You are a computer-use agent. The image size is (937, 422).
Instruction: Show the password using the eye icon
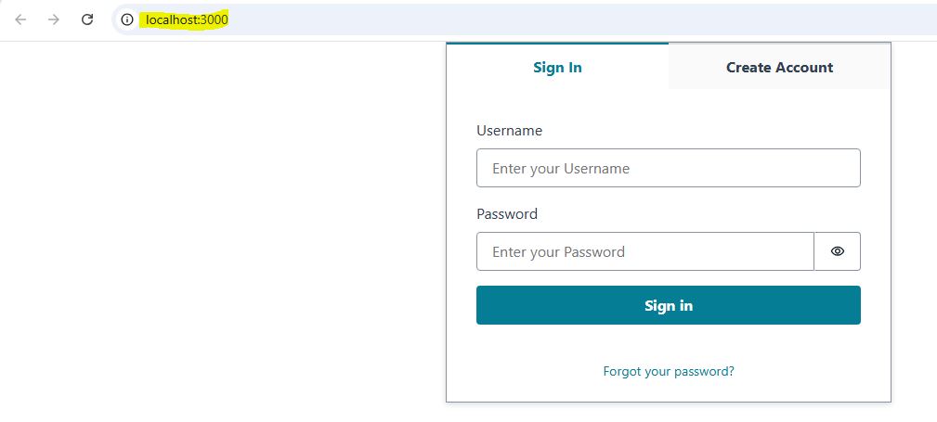(x=837, y=251)
